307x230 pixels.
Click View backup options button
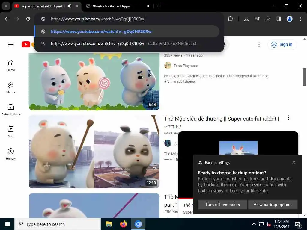click(273, 205)
